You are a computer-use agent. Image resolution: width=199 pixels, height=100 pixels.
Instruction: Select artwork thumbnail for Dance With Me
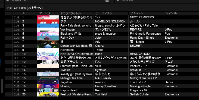coord(48,46)
